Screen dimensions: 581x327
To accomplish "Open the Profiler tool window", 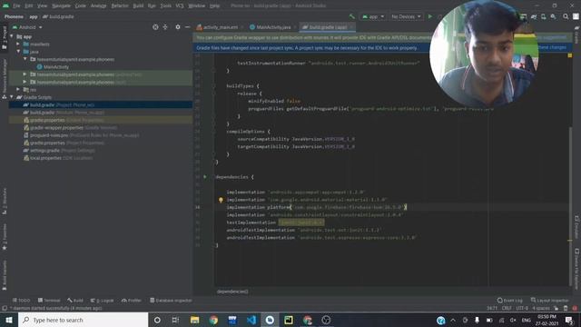I will pyautogui.click(x=132, y=301).
